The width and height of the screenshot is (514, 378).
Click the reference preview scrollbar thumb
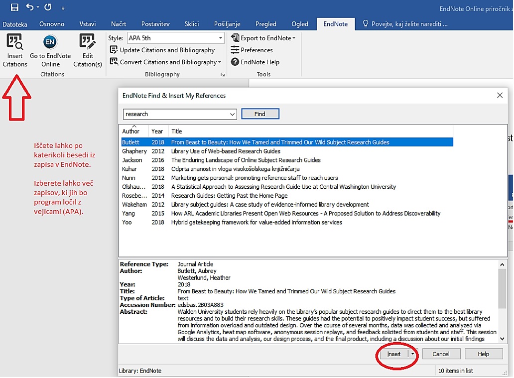[502, 288]
